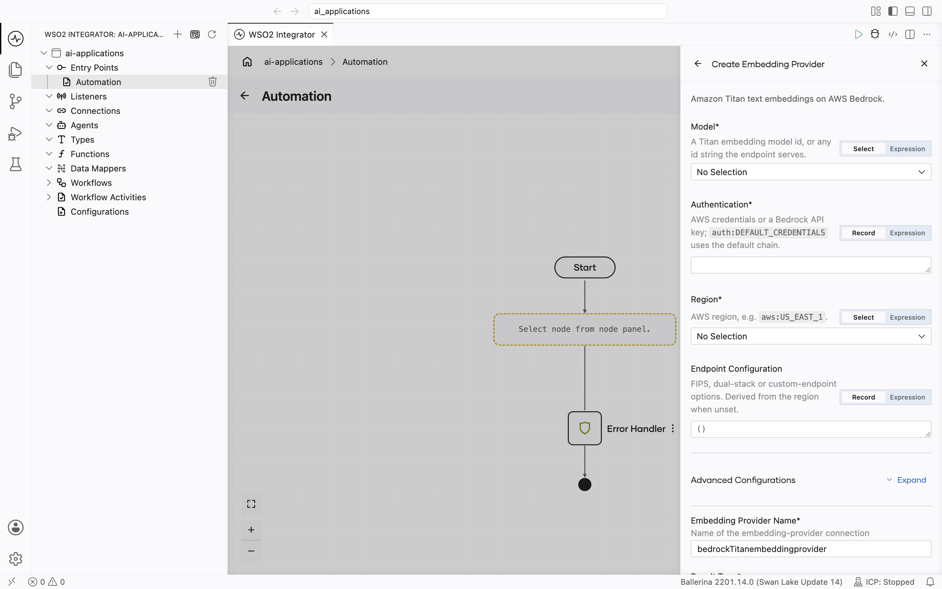Delete the Automation entry point with trash icon
Viewport: 942px width, 589px height.
213,82
